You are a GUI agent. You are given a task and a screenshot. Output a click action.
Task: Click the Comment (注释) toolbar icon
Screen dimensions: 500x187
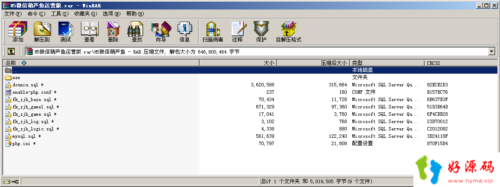[238, 32]
